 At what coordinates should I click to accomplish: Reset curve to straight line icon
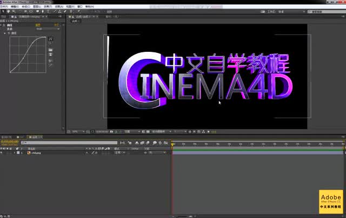click(x=50, y=65)
